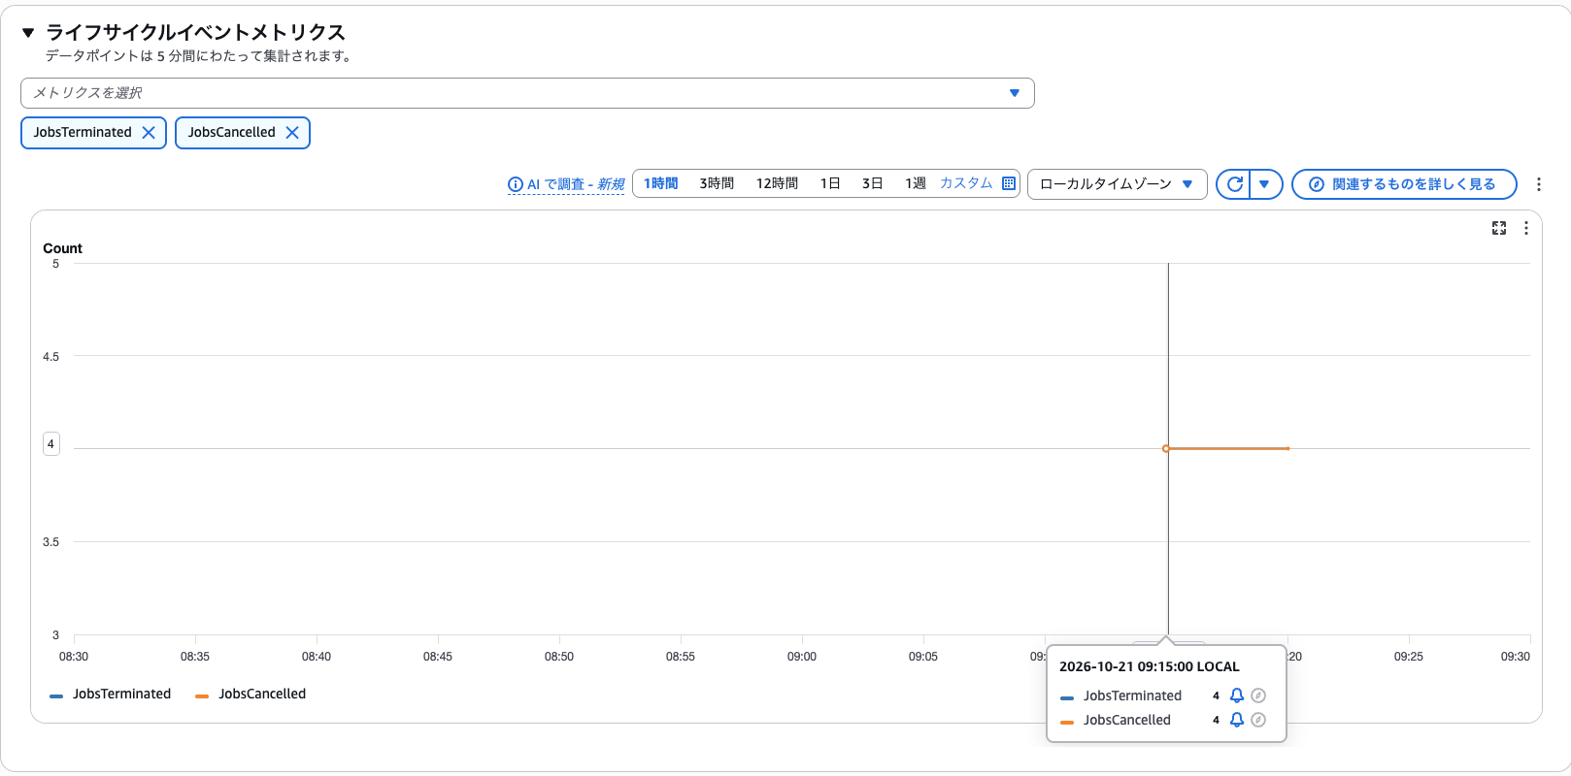Click the 08:30 x-axis label
This screenshot has height=776, width=1571.
pos(74,657)
